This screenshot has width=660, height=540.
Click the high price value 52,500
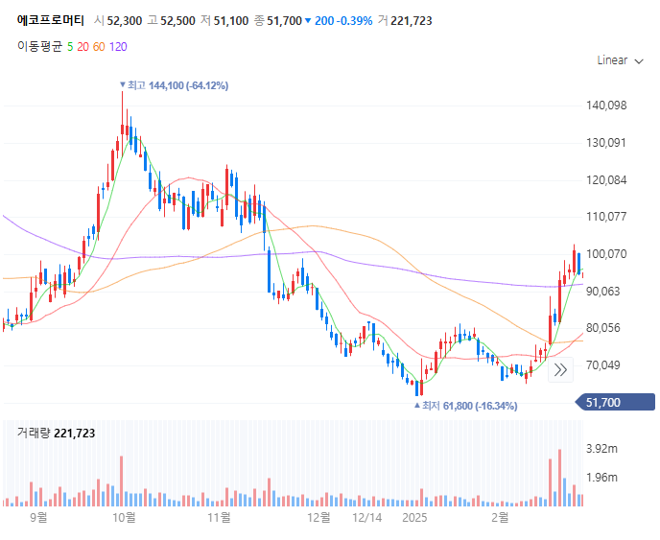[177, 21]
